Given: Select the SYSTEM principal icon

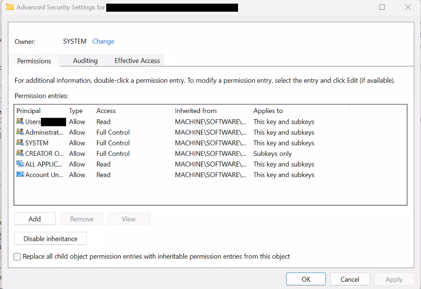Looking at the screenshot, I should (x=20, y=143).
